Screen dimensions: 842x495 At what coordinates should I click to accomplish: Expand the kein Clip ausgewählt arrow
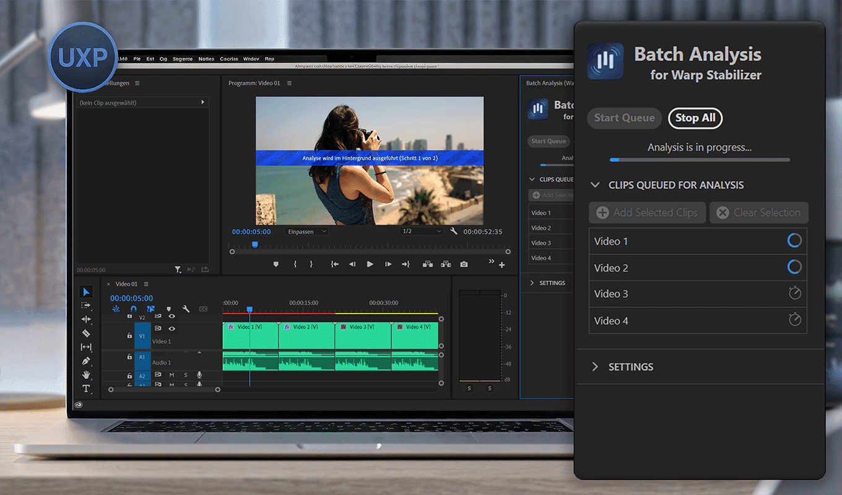pyautogui.click(x=202, y=102)
